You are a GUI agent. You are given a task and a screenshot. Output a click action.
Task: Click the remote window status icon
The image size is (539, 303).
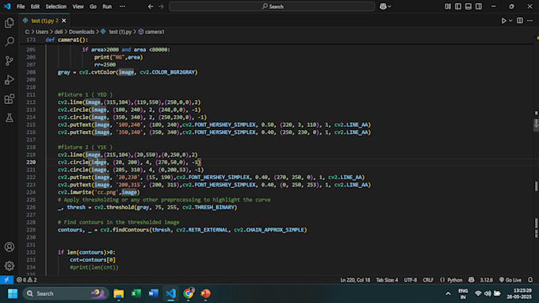tap(6, 280)
